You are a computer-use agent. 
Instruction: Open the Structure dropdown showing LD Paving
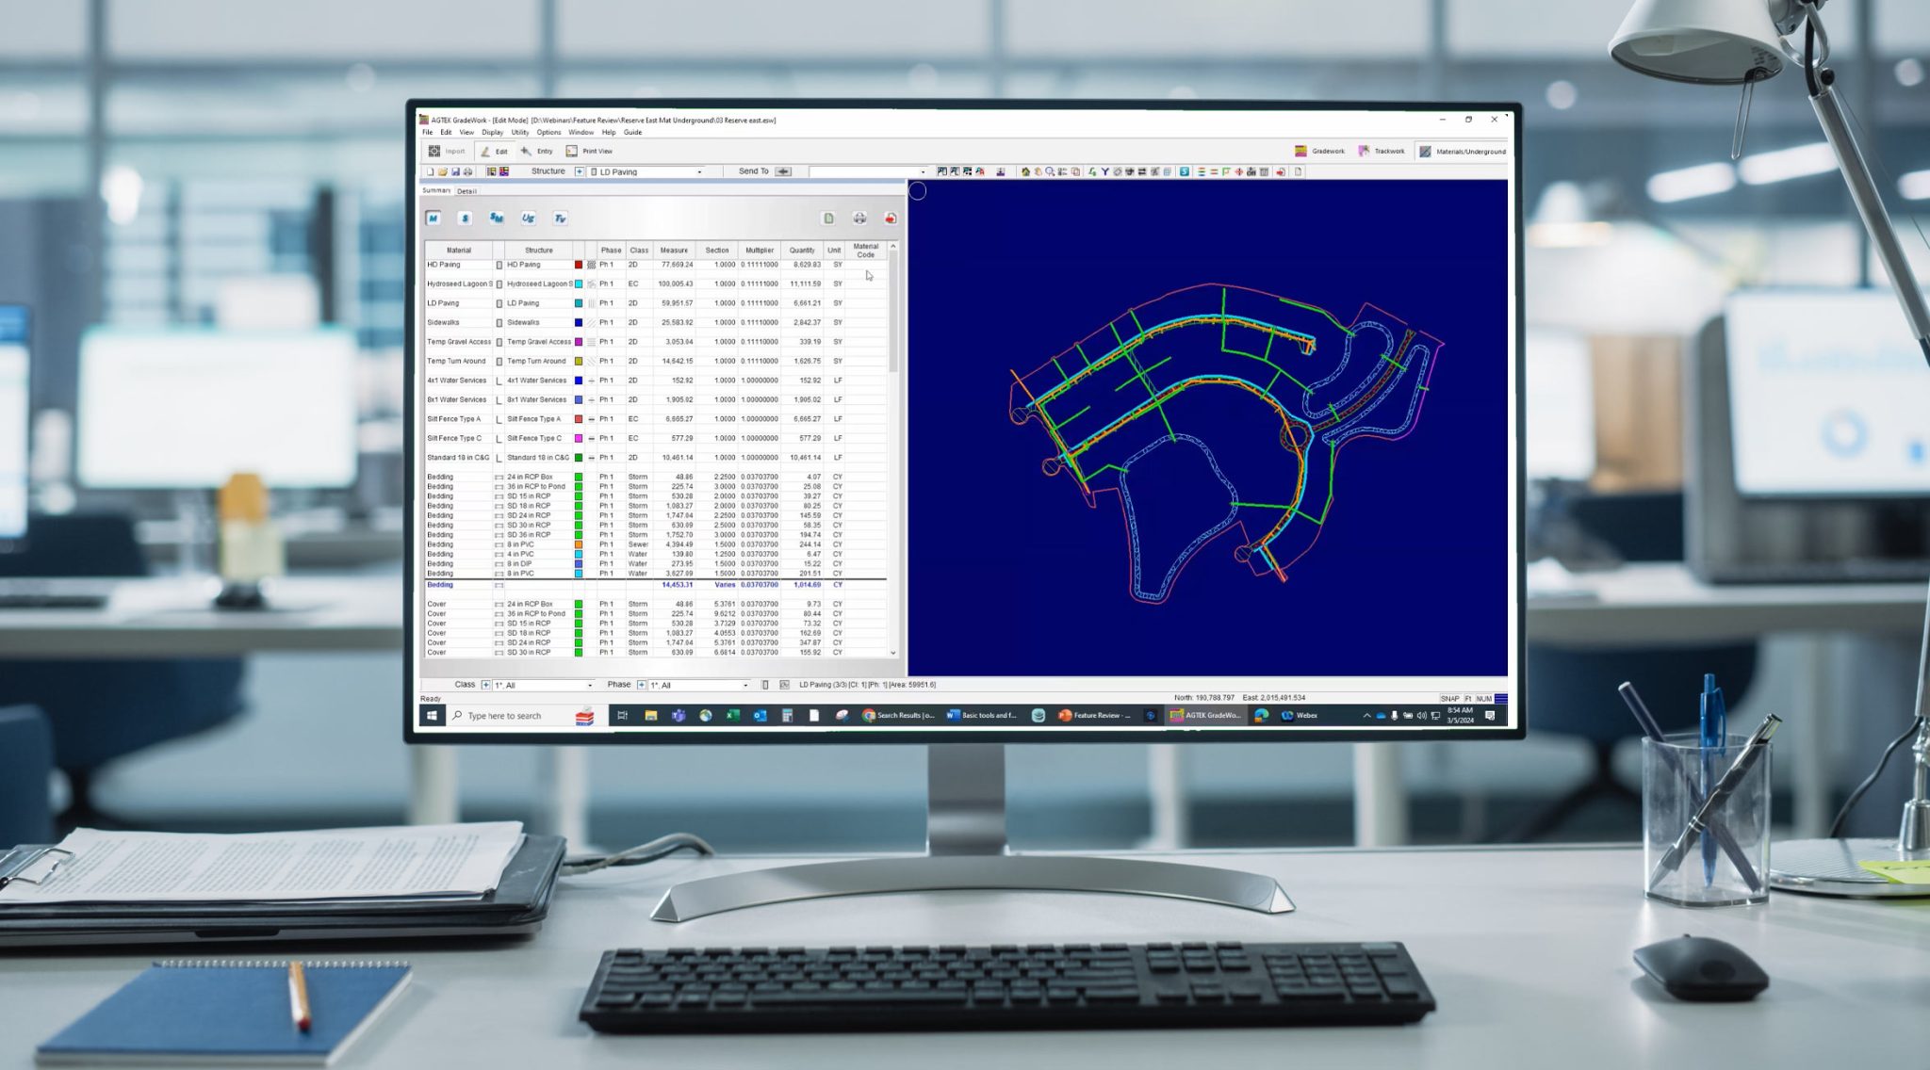coord(699,172)
